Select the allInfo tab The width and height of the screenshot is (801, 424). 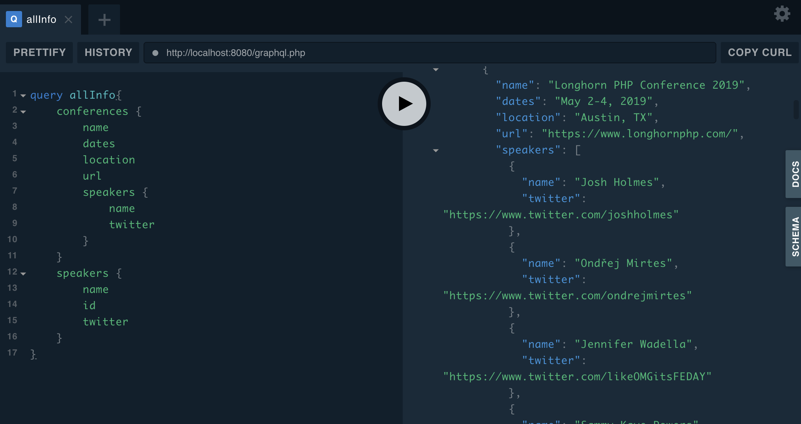pos(41,20)
